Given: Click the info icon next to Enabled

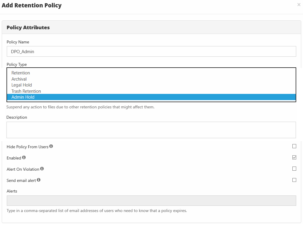Looking at the screenshot, I should coord(24,158).
